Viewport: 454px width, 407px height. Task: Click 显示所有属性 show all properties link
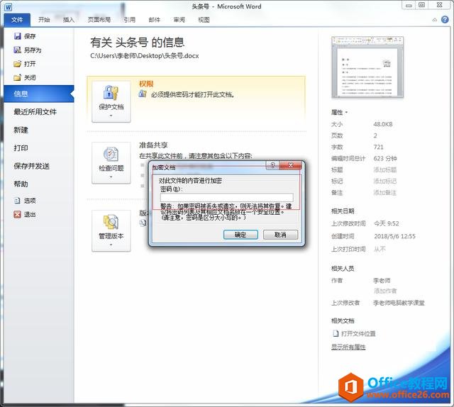(x=348, y=347)
